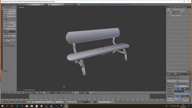The image size is (192, 108).
Task: Open the Render menu in the top bar
Action: 11,4
